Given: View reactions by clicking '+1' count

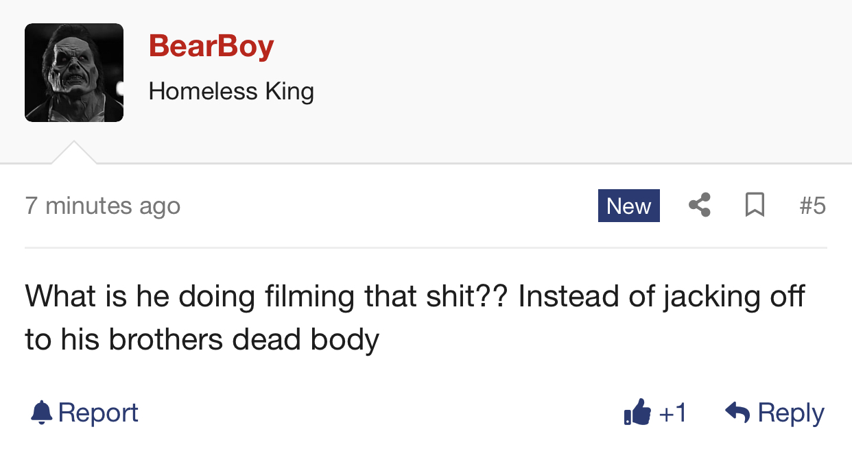Looking at the screenshot, I should (672, 413).
